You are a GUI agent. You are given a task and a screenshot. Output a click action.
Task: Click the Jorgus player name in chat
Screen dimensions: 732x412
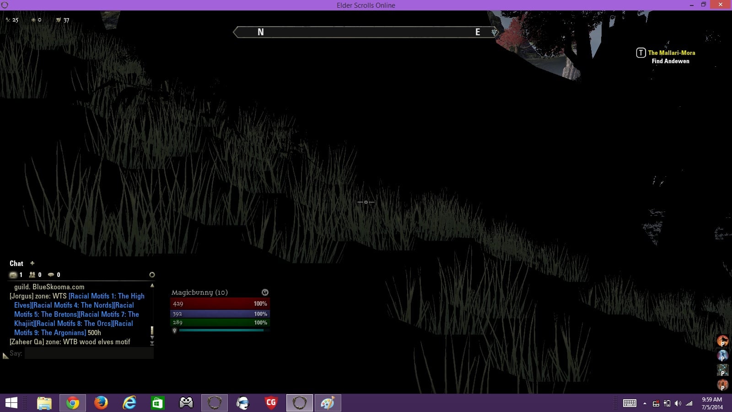pos(21,296)
